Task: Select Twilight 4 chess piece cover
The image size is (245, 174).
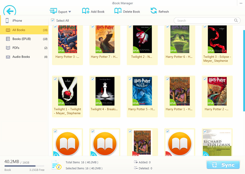Action: click(105, 91)
